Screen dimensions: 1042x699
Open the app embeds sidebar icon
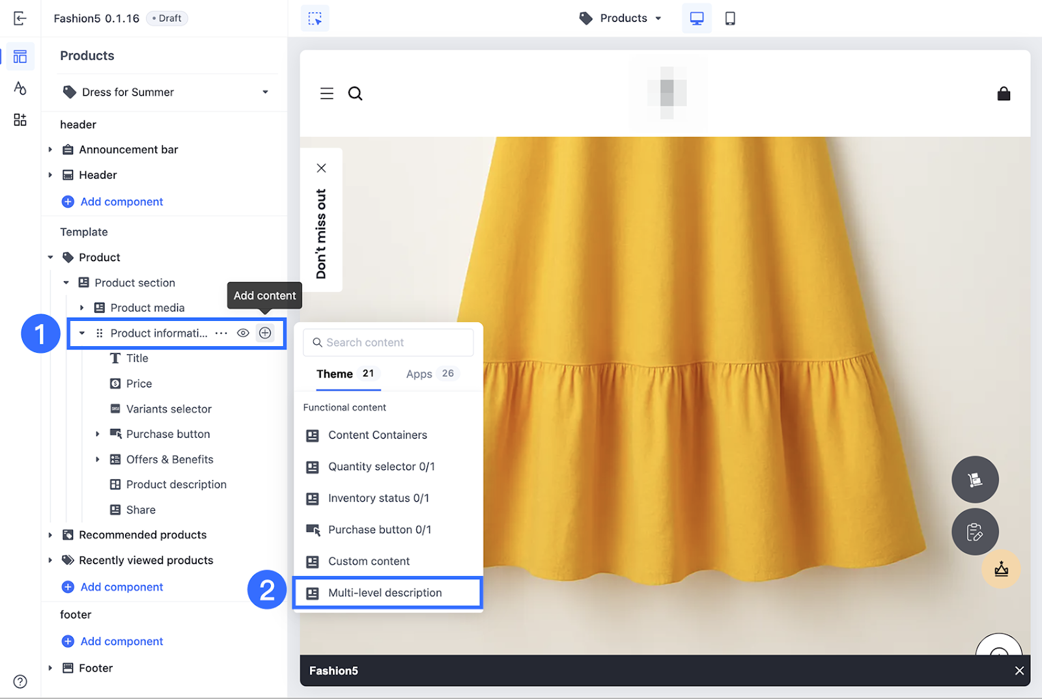click(x=20, y=120)
